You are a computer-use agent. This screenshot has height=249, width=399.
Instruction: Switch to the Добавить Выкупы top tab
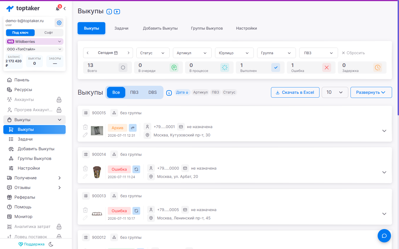[x=160, y=28]
